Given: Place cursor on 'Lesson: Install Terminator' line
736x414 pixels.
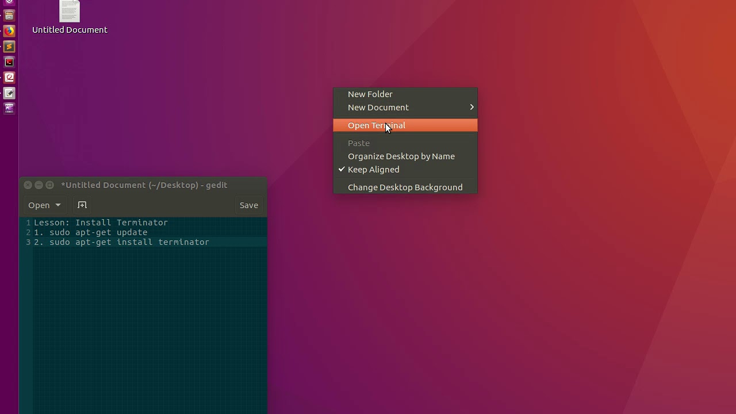Looking at the screenshot, I should [101, 223].
